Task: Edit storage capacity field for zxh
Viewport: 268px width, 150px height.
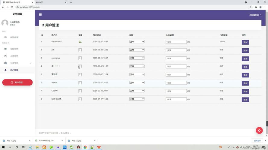Action: (x=176, y=50)
